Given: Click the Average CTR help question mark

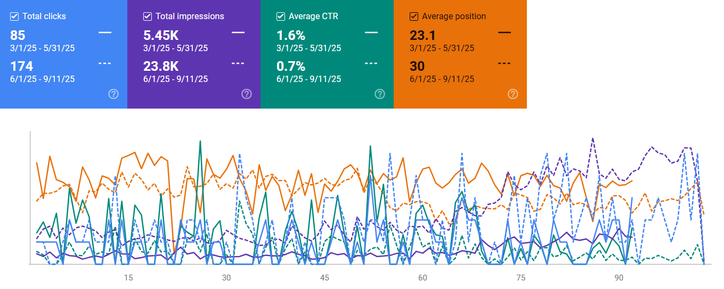Looking at the screenshot, I should [x=379, y=94].
